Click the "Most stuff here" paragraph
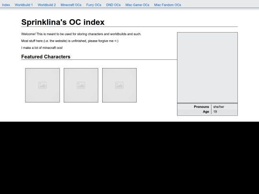Image resolution: width=259 pixels, height=194 pixels. pos(70,41)
